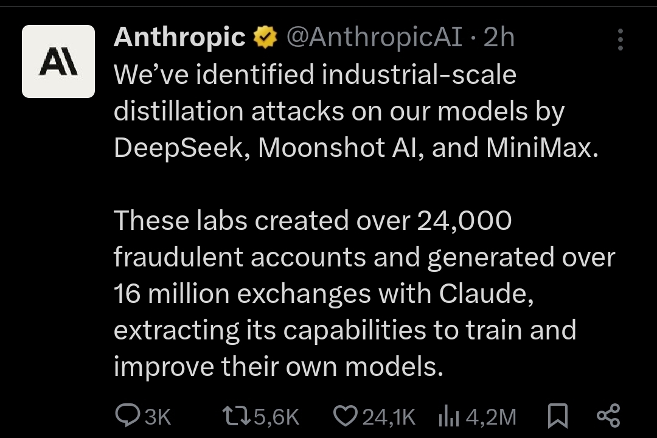Click the gold verified badge
The width and height of the screenshot is (657, 438).
point(265,38)
